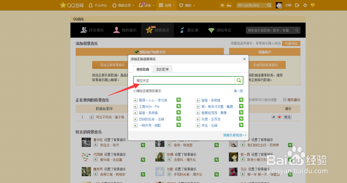Click the logout exit icon
347x183 pixels.
(x=297, y=5)
